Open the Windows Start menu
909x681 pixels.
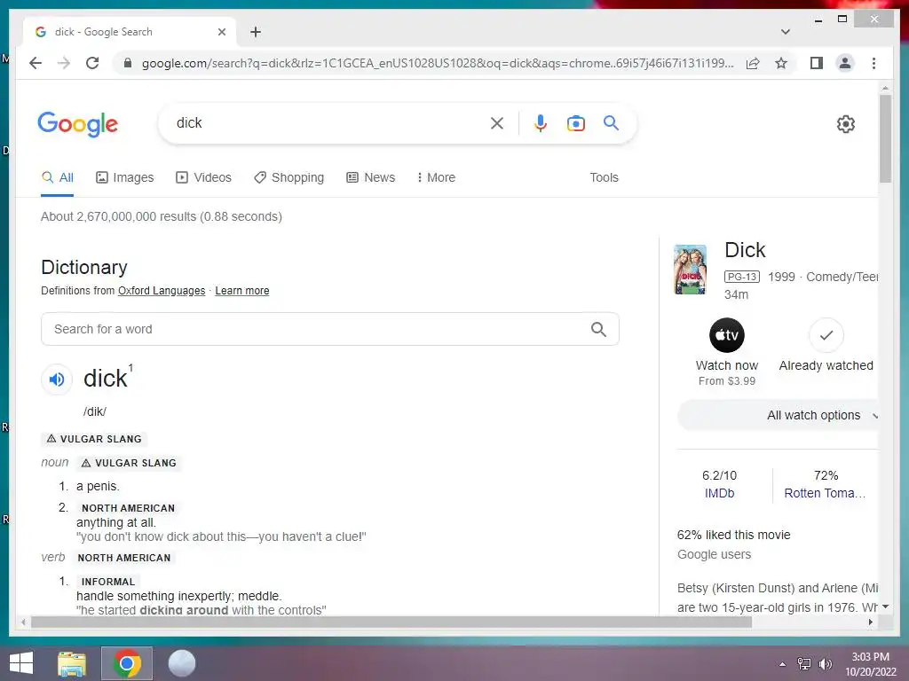pyautogui.click(x=21, y=663)
